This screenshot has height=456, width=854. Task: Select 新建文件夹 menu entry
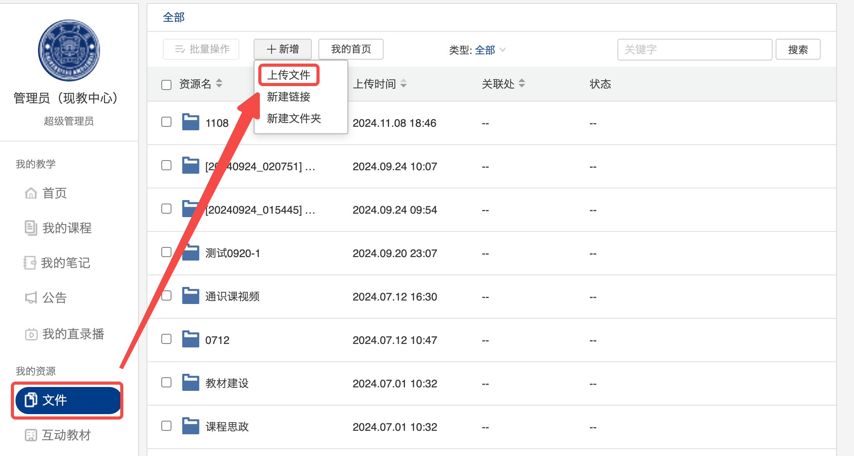(x=294, y=118)
